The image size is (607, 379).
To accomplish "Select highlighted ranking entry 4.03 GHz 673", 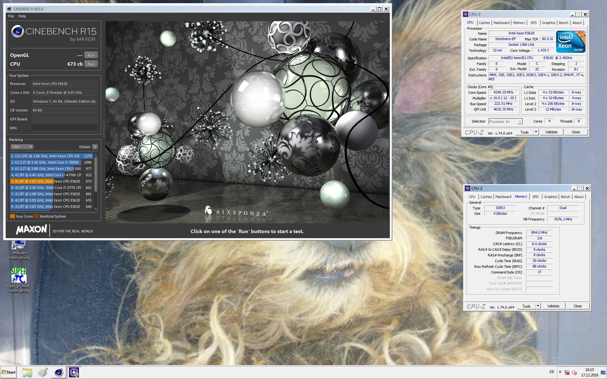I will (x=52, y=181).
